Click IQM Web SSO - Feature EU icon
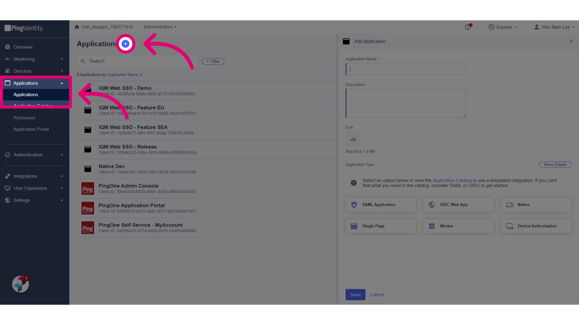Image resolution: width=579 pixels, height=325 pixels. click(x=88, y=110)
